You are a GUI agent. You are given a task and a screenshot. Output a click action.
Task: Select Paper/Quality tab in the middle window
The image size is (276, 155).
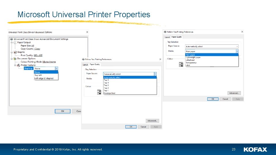[x=95, y=64]
